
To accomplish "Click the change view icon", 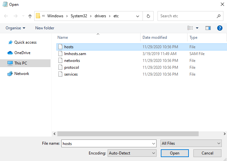I will coord(190,28).
